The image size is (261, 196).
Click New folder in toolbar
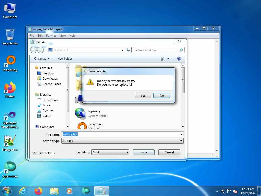point(65,59)
